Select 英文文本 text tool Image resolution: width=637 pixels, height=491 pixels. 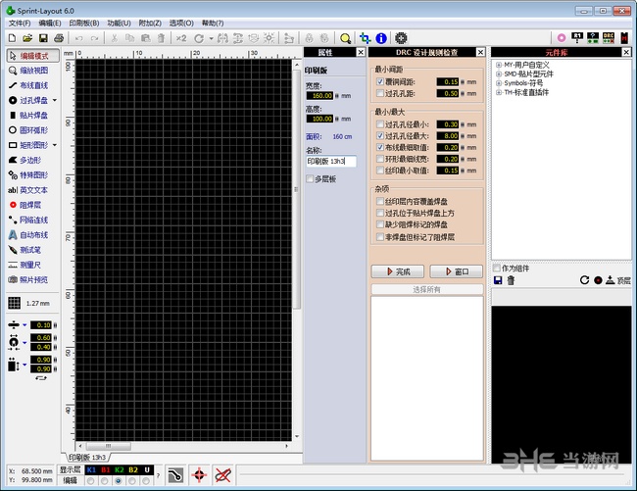pyautogui.click(x=28, y=190)
